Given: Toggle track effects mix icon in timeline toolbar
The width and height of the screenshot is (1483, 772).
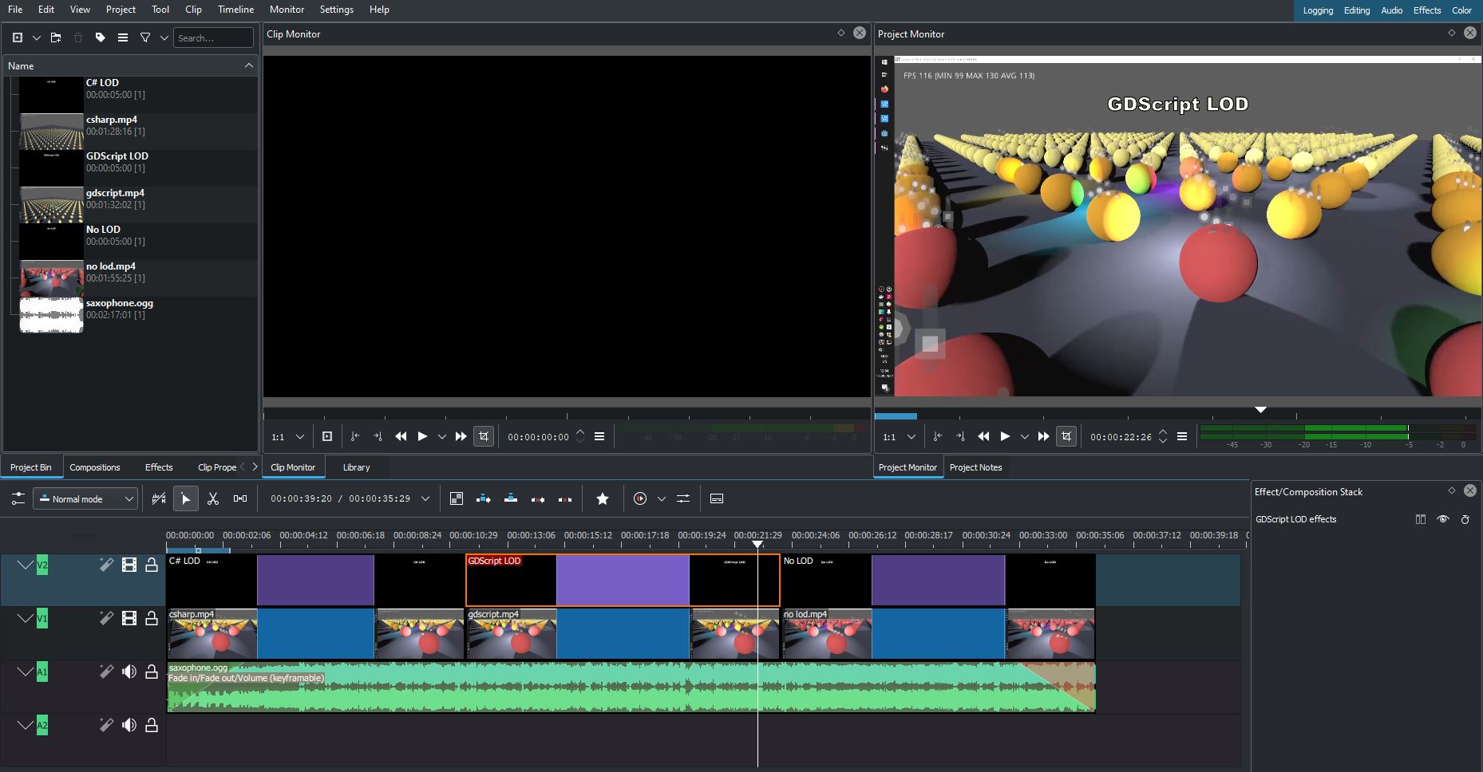Looking at the screenshot, I should coord(159,498).
